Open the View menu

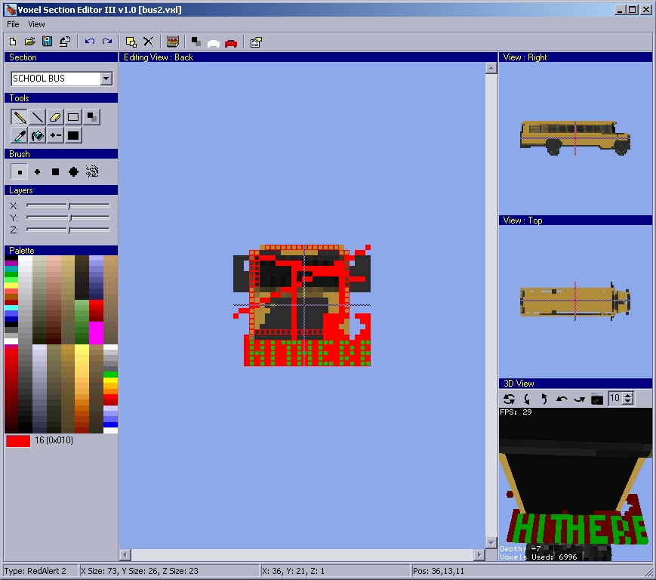tap(36, 24)
